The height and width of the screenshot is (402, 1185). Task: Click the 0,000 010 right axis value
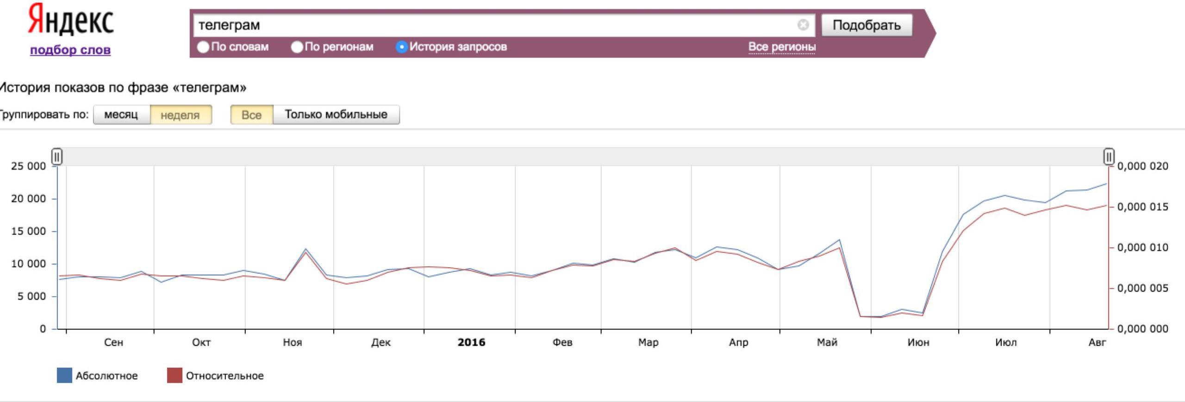pyautogui.click(x=1143, y=247)
